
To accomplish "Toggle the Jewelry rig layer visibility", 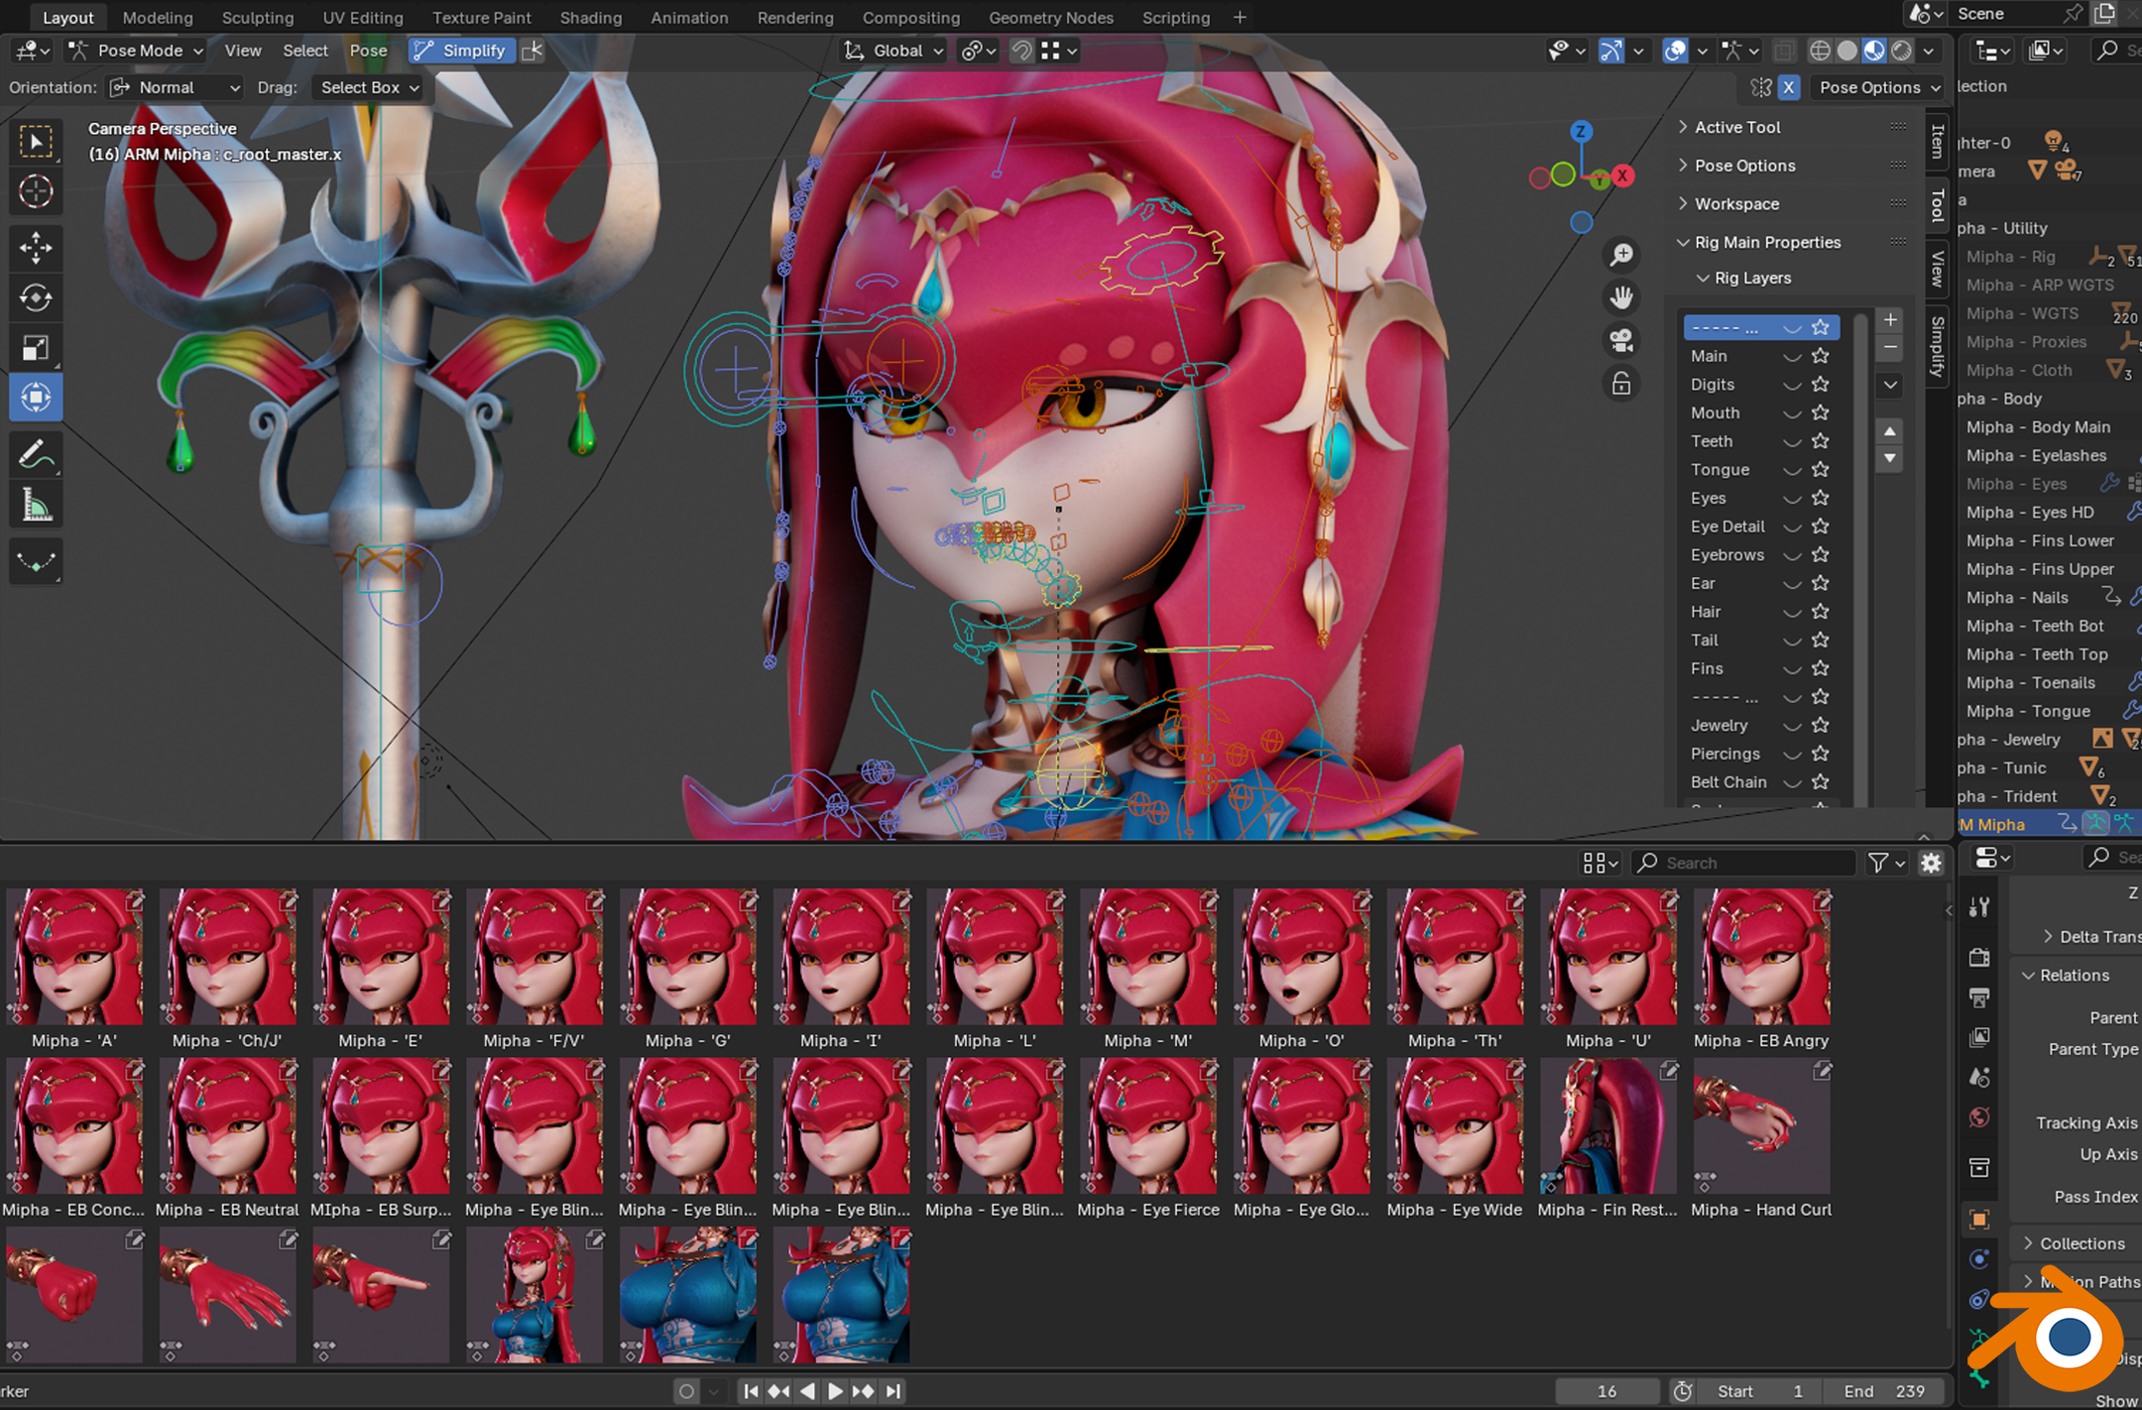I will pyautogui.click(x=1792, y=726).
